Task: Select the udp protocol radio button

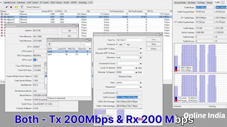Action: [x=117, y=44]
